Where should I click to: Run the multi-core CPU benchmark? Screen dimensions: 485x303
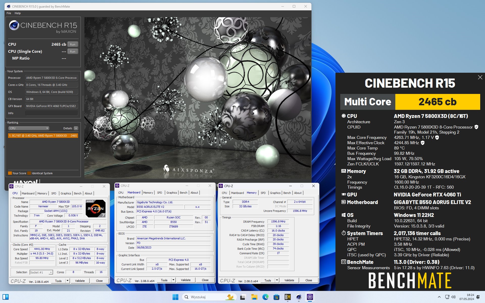[x=73, y=44]
